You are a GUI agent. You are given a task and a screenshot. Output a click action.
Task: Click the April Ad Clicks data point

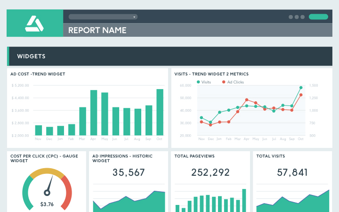(247, 100)
